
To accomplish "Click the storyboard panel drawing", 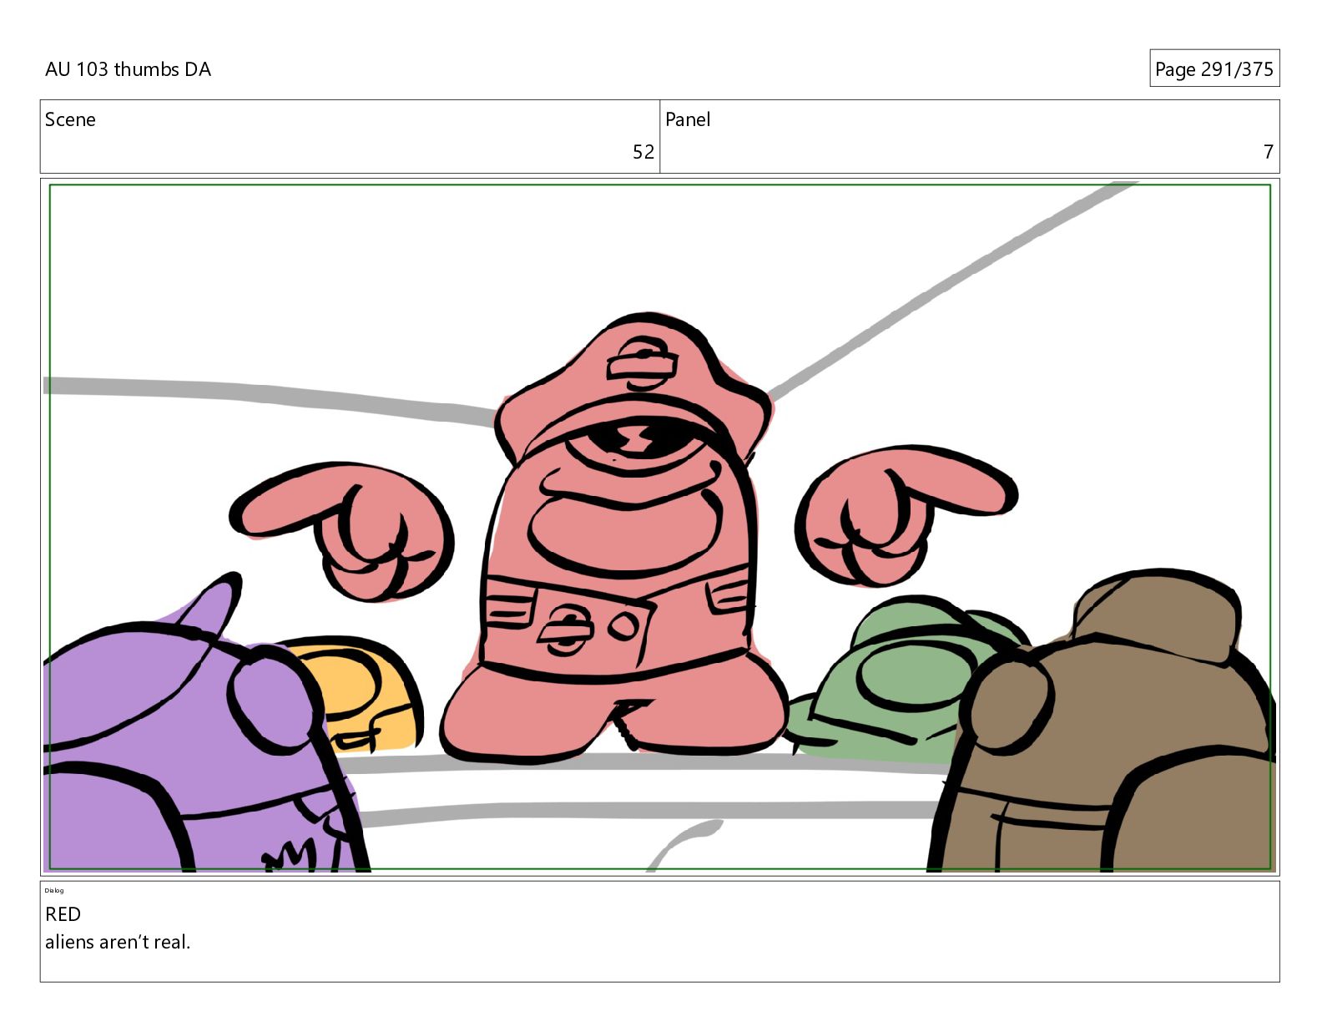I will pos(660,527).
